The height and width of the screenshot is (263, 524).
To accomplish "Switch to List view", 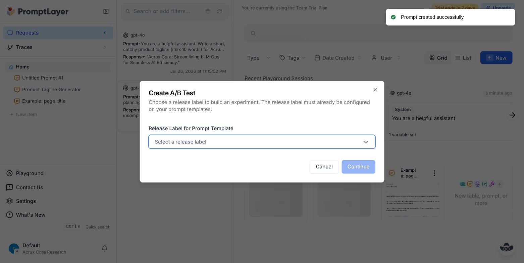I will [x=463, y=58].
